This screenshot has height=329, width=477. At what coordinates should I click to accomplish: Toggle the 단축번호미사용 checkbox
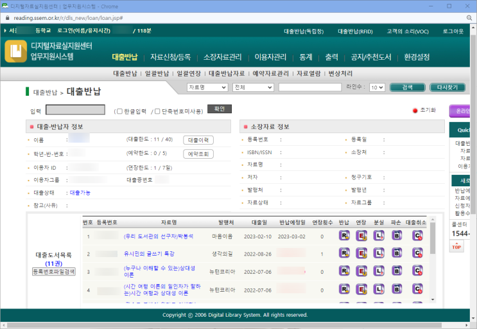157,111
